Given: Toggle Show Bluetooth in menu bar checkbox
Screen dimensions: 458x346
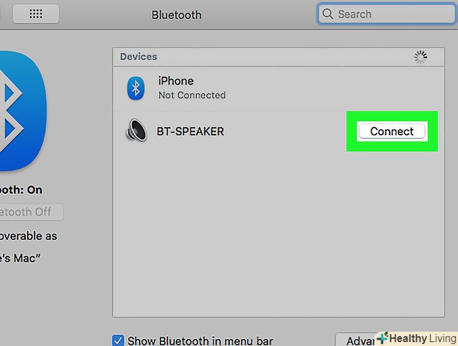Looking at the screenshot, I should 118,340.
